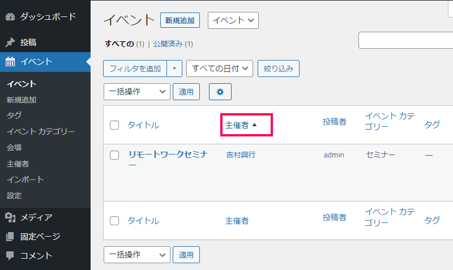Click the footer イベント カテゴリー column header
The width and height of the screenshot is (453, 270).
tap(390, 217)
